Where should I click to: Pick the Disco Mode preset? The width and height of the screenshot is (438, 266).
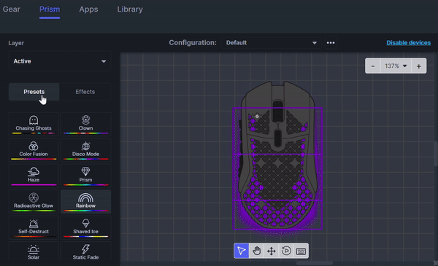pyautogui.click(x=85, y=149)
